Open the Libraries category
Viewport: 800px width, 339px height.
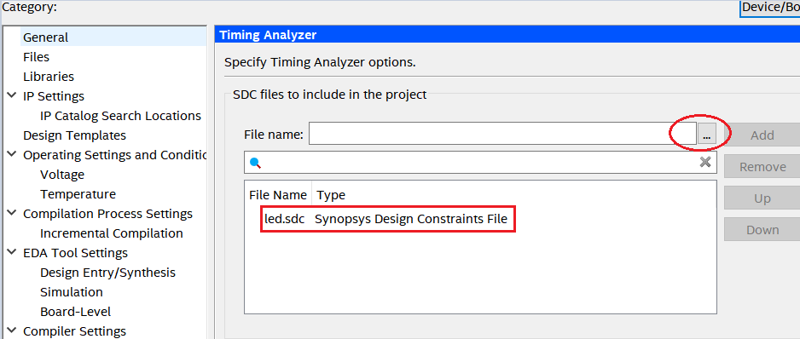click(x=49, y=77)
